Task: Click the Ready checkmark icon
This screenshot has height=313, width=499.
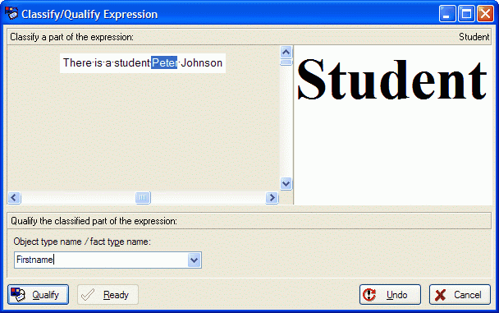Action: coord(88,295)
